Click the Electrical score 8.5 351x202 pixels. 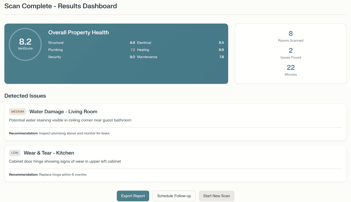(222, 43)
